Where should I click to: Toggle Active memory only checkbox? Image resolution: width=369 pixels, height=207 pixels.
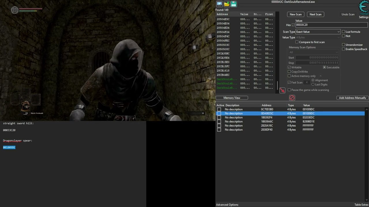tap(289, 76)
